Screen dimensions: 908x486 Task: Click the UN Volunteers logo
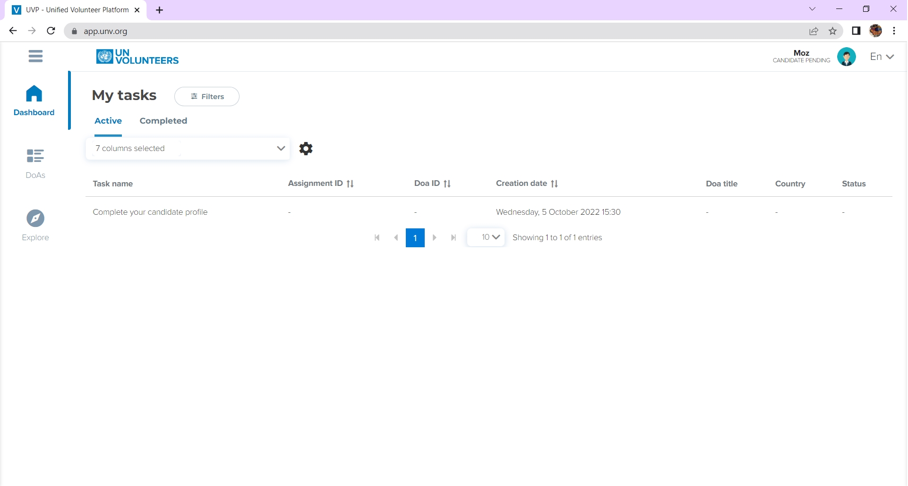coord(137,57)
